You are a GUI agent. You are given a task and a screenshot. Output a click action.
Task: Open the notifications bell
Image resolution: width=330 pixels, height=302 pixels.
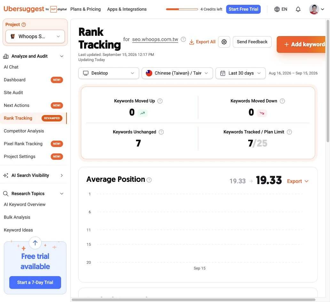[298, 9]
